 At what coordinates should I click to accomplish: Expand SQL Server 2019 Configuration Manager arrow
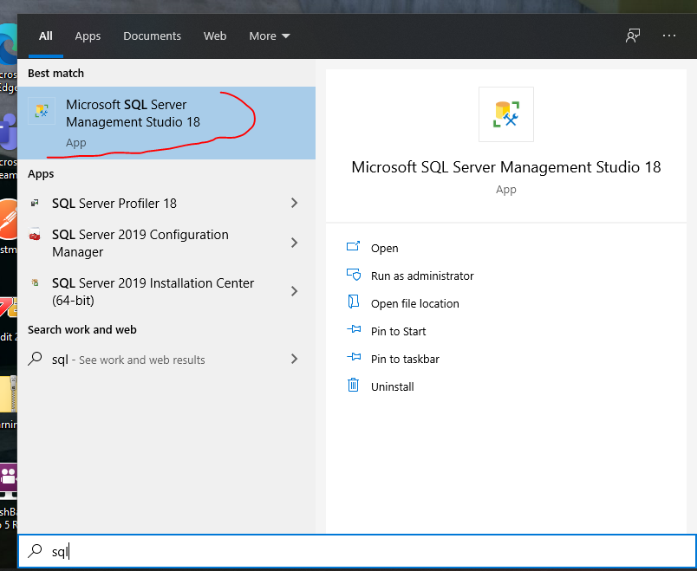(294, 243)
